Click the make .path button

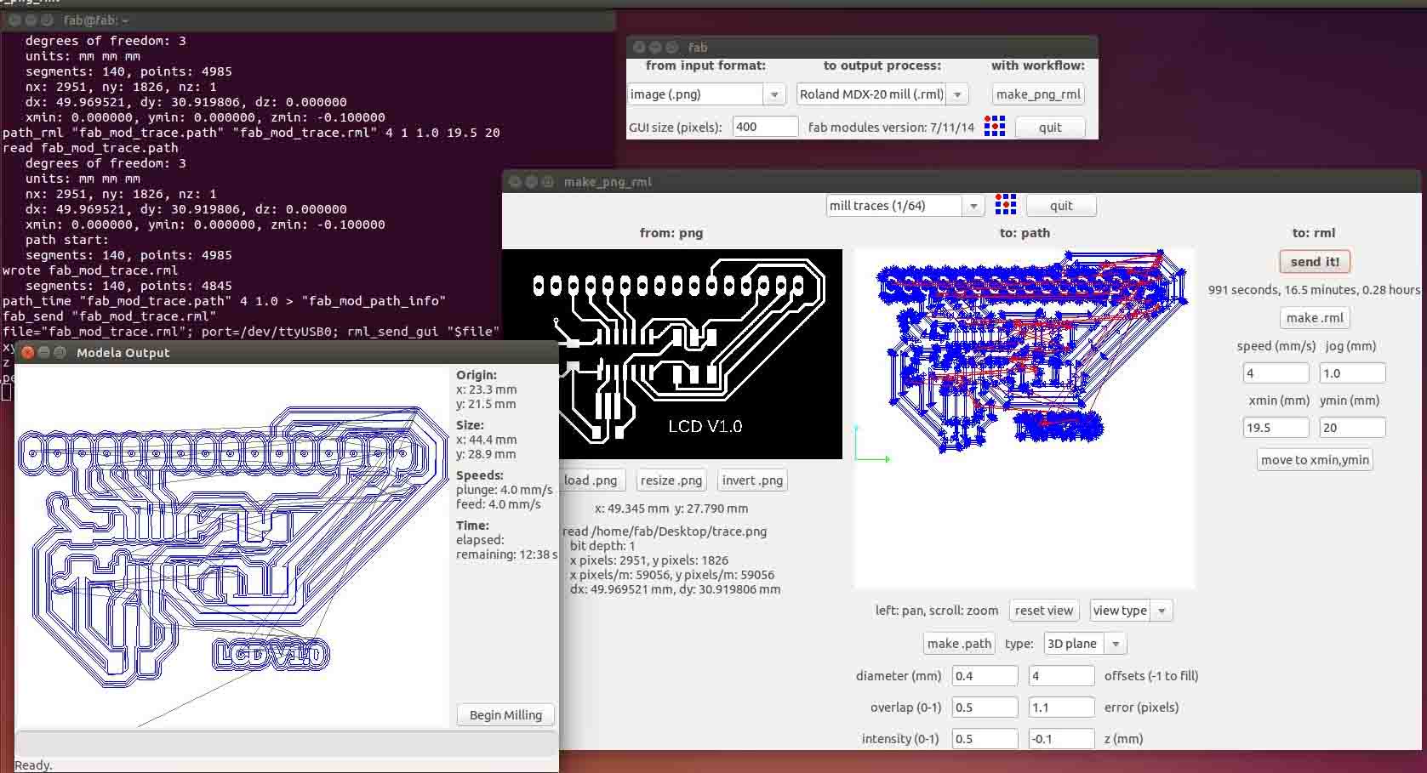pyautogui.click(x=959, y=644)
